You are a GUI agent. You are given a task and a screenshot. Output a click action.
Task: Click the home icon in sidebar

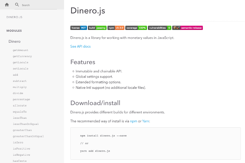point(7,5)
